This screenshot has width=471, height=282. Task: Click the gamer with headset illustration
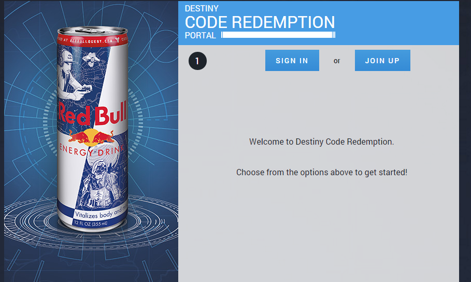point(72,74)
